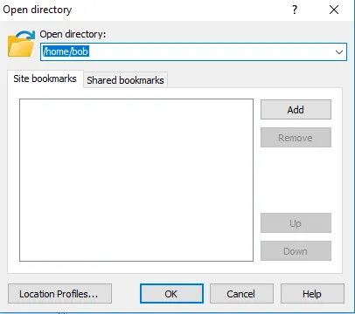Click the Up button
This screenshot has height=314, width=355.
[x=296, y=223]
